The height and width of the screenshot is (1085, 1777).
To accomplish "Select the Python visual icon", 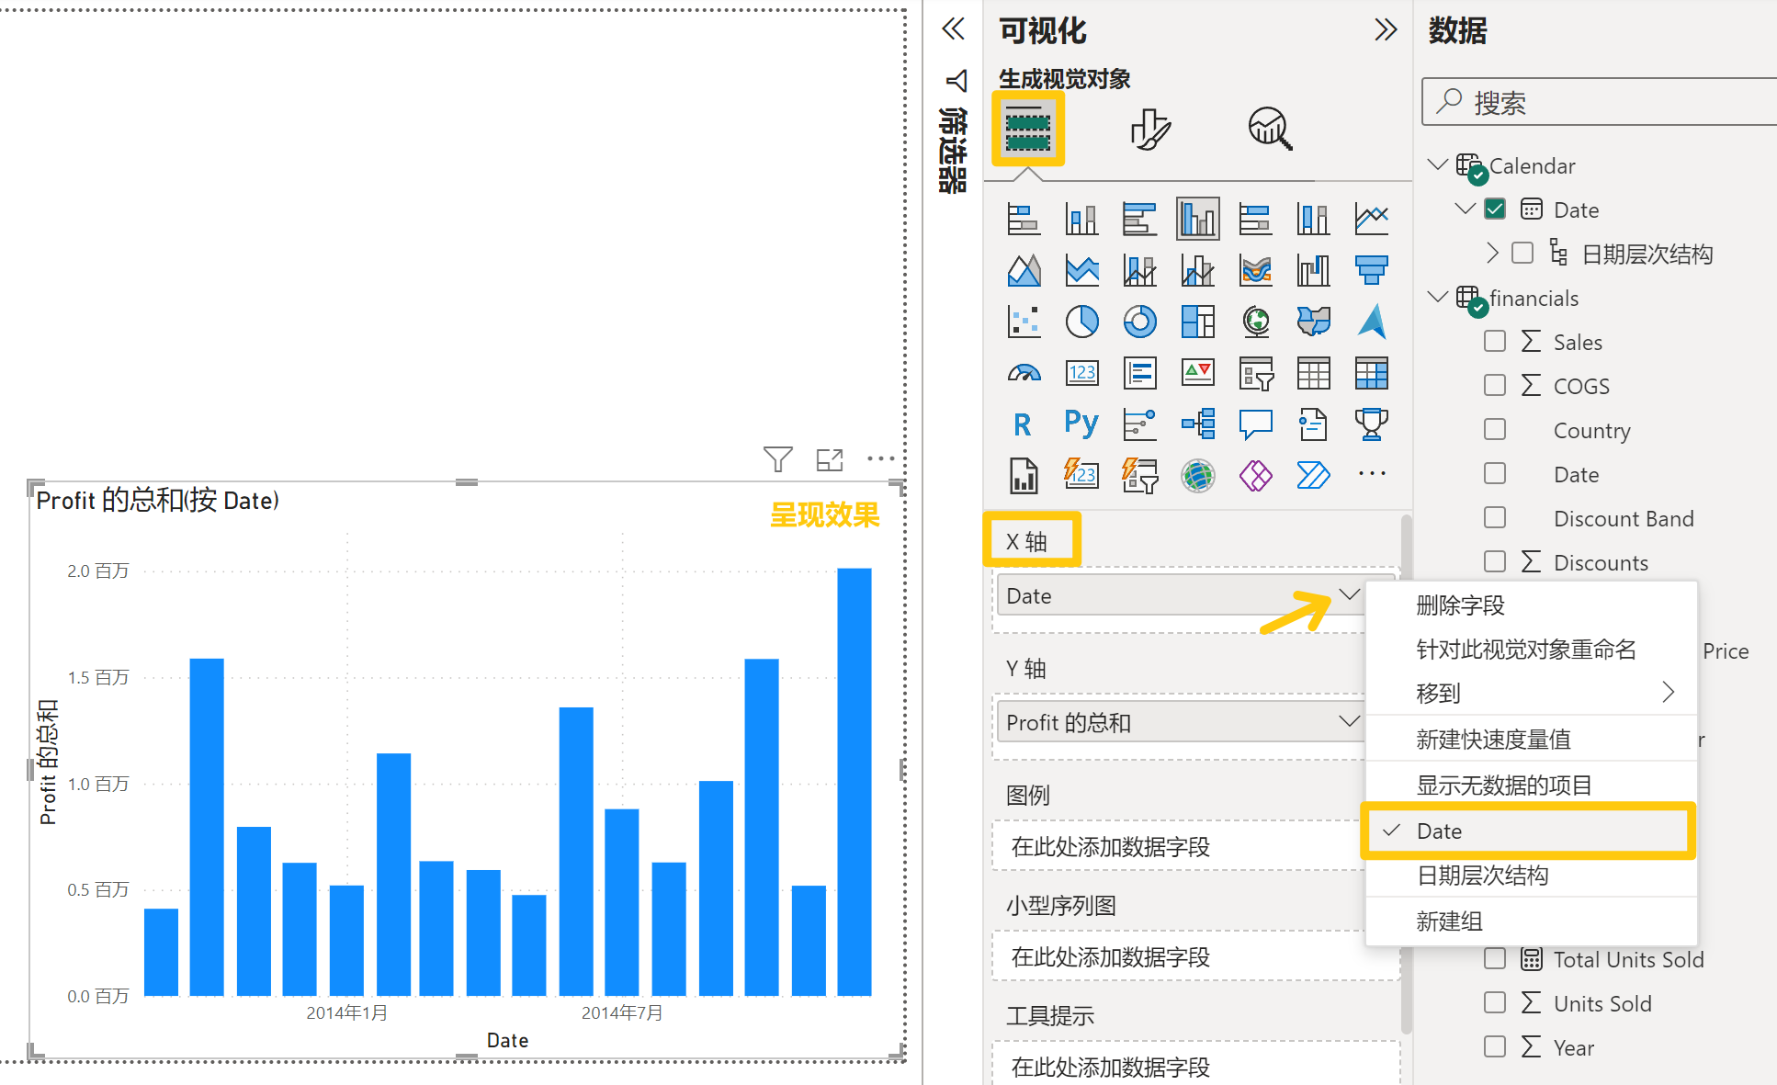I will (1081, 424).
